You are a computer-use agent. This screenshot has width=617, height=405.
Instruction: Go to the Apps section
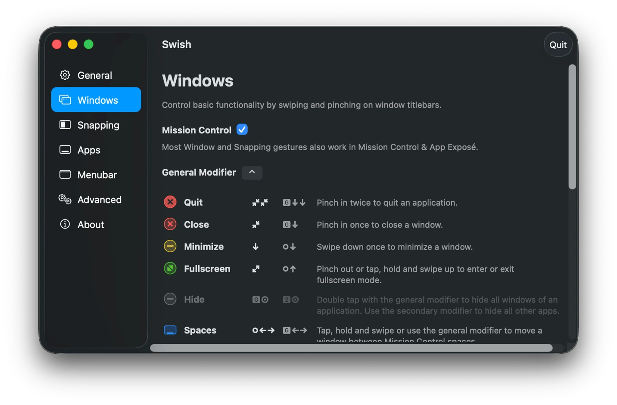pyautogui.click(x=96, y=150)
